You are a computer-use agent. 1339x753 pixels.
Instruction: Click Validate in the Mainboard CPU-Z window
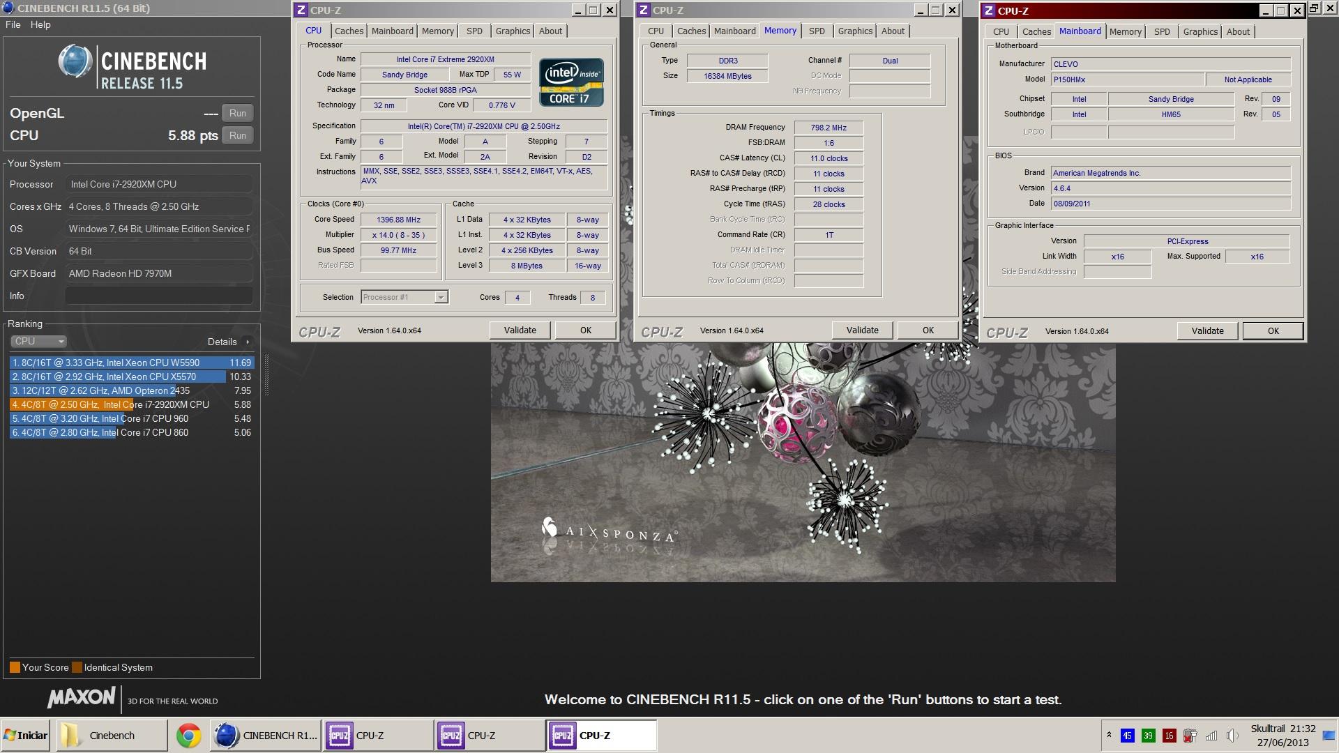tap(1207, 331)
